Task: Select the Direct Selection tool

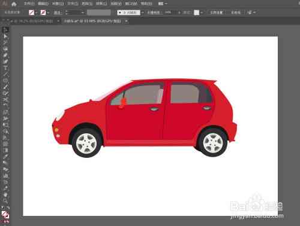Action: point(5,36)
